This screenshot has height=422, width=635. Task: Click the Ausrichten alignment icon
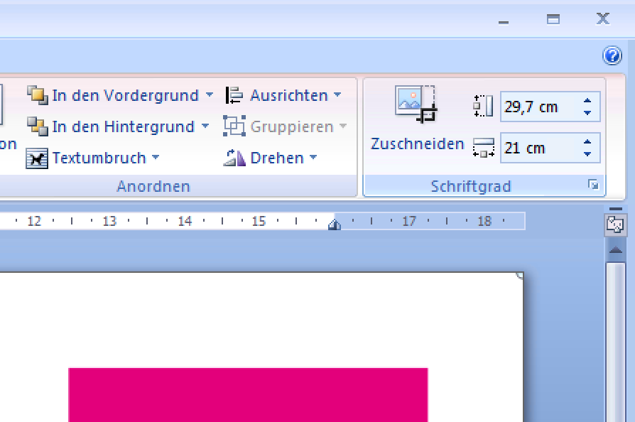click(234, 95)
